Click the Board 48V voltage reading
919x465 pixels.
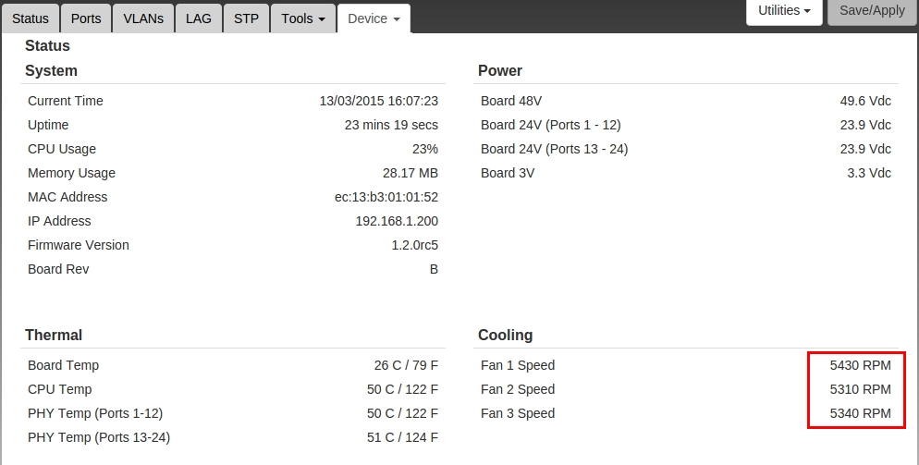[865, 101]
